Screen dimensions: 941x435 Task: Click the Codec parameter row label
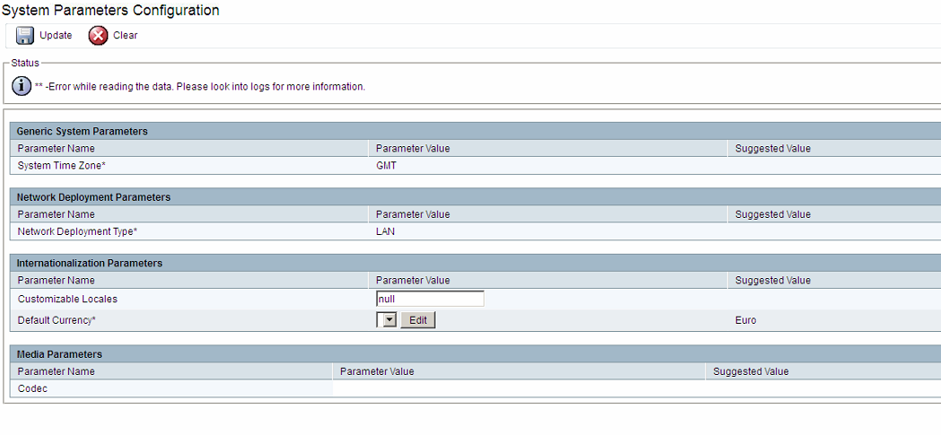coord(32,389)
